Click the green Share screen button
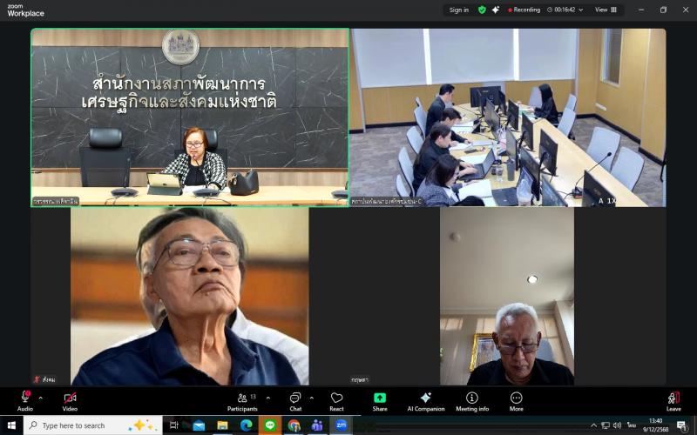The image size is (697, 435). (380, 402)
